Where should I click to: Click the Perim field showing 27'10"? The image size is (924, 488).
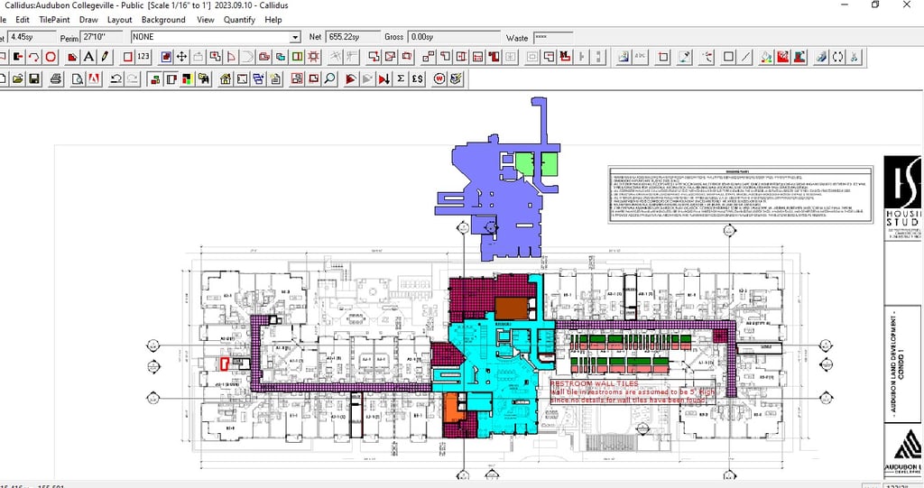tap(102, 37)
